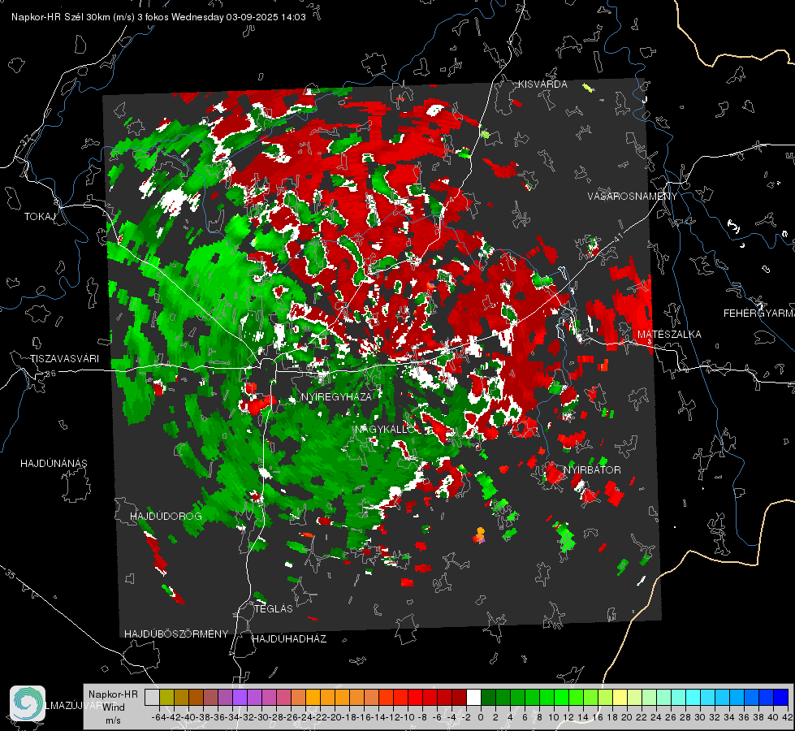Click the swirl logo icon at bottom left

click(28, 703)
